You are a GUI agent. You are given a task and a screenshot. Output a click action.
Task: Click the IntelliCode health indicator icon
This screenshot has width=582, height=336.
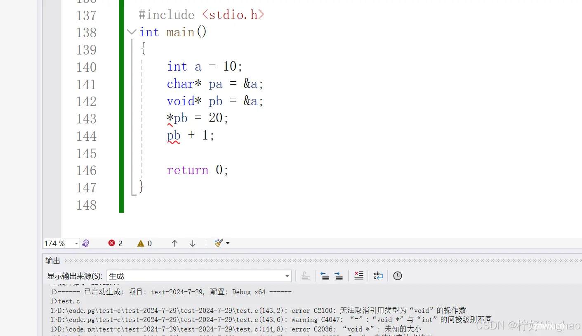(x=85, y=244)
